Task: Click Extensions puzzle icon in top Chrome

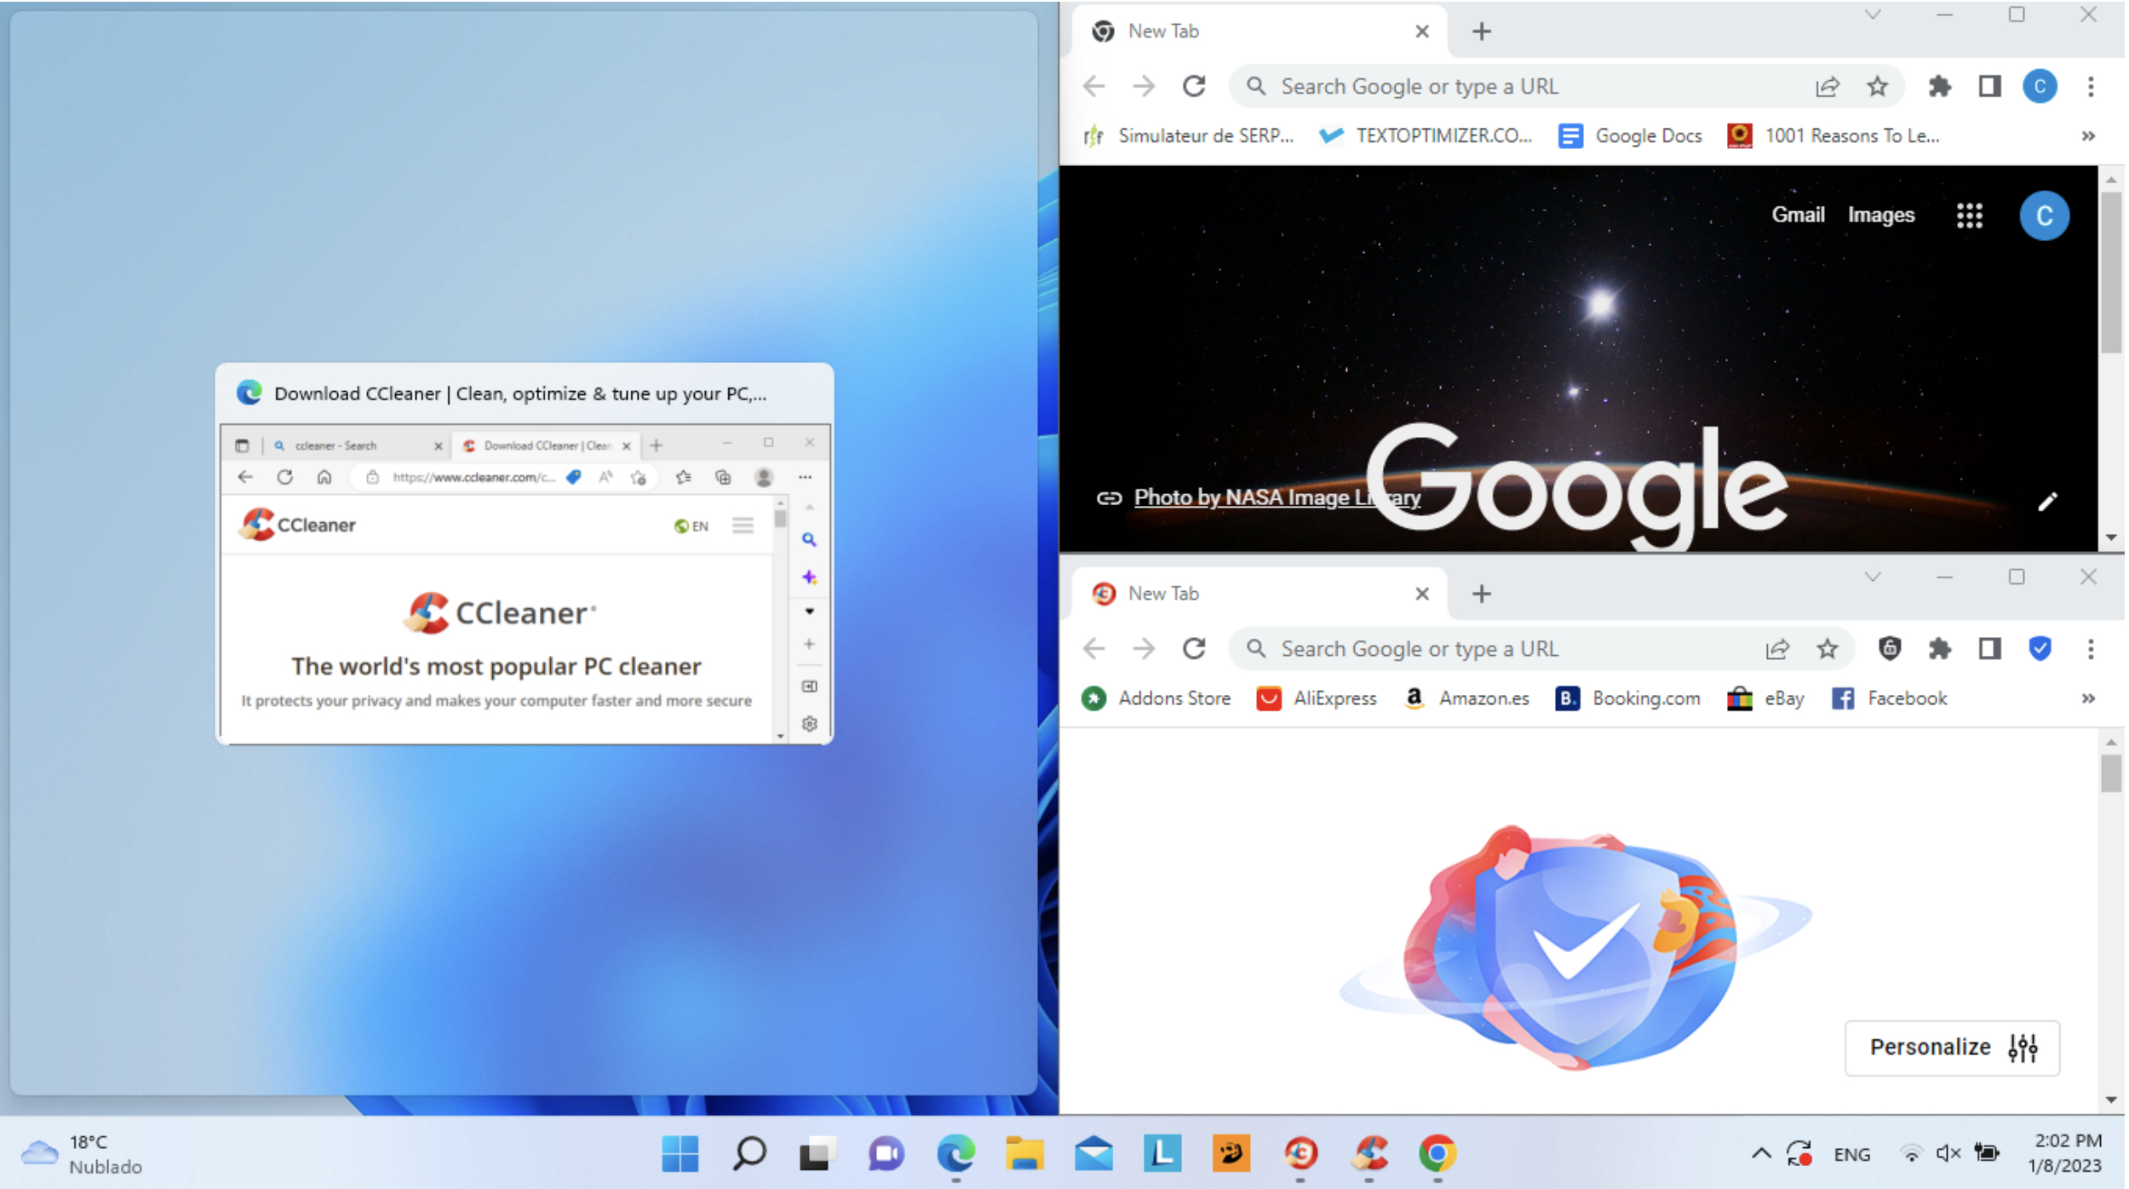Action: pos(1941,87)
